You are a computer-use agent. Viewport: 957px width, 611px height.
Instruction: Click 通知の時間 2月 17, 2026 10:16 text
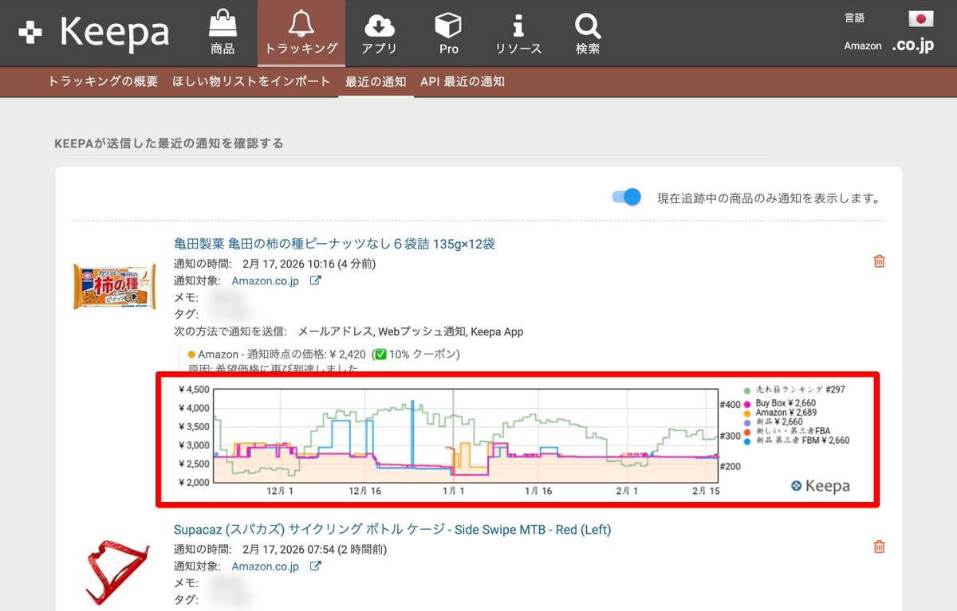tap(274, 264)
